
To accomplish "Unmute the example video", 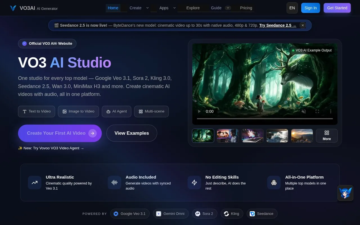I will (x=304, y=111).
